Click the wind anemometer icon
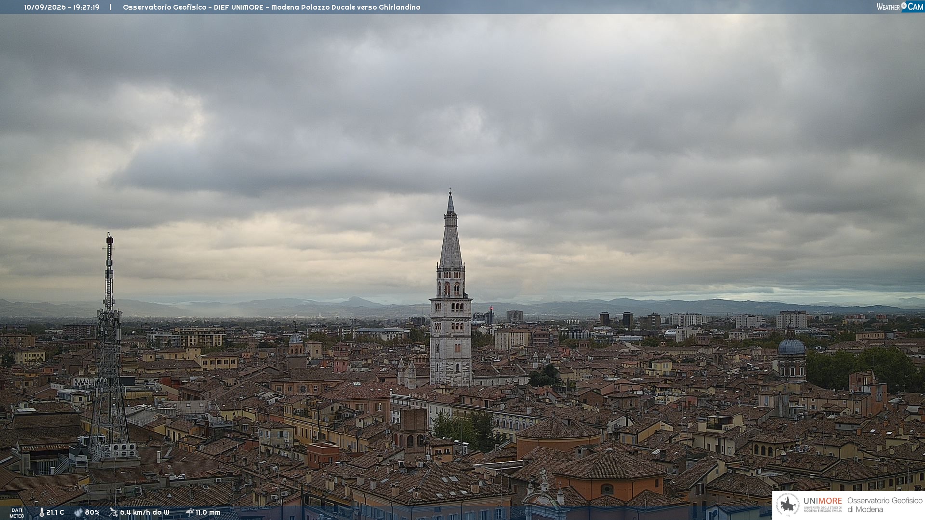 [113, 512]
